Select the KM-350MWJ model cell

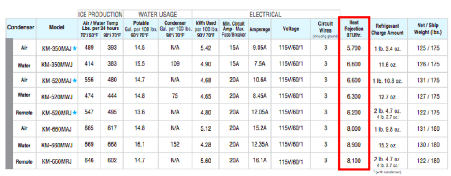click(57, 64)
